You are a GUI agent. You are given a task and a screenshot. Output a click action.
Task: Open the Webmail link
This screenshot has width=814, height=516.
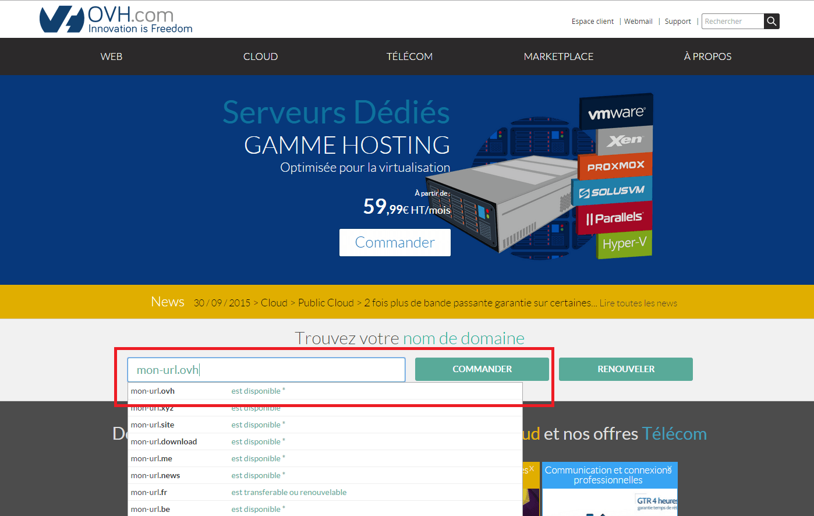(638, 22)
